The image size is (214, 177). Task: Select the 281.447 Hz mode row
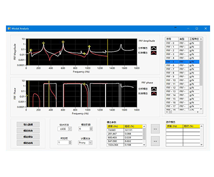pos(125,134)
